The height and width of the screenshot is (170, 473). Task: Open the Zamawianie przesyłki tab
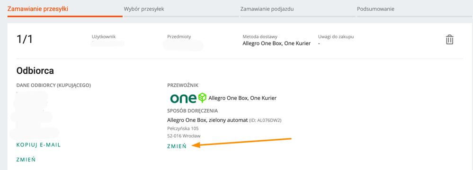[38, 9]
